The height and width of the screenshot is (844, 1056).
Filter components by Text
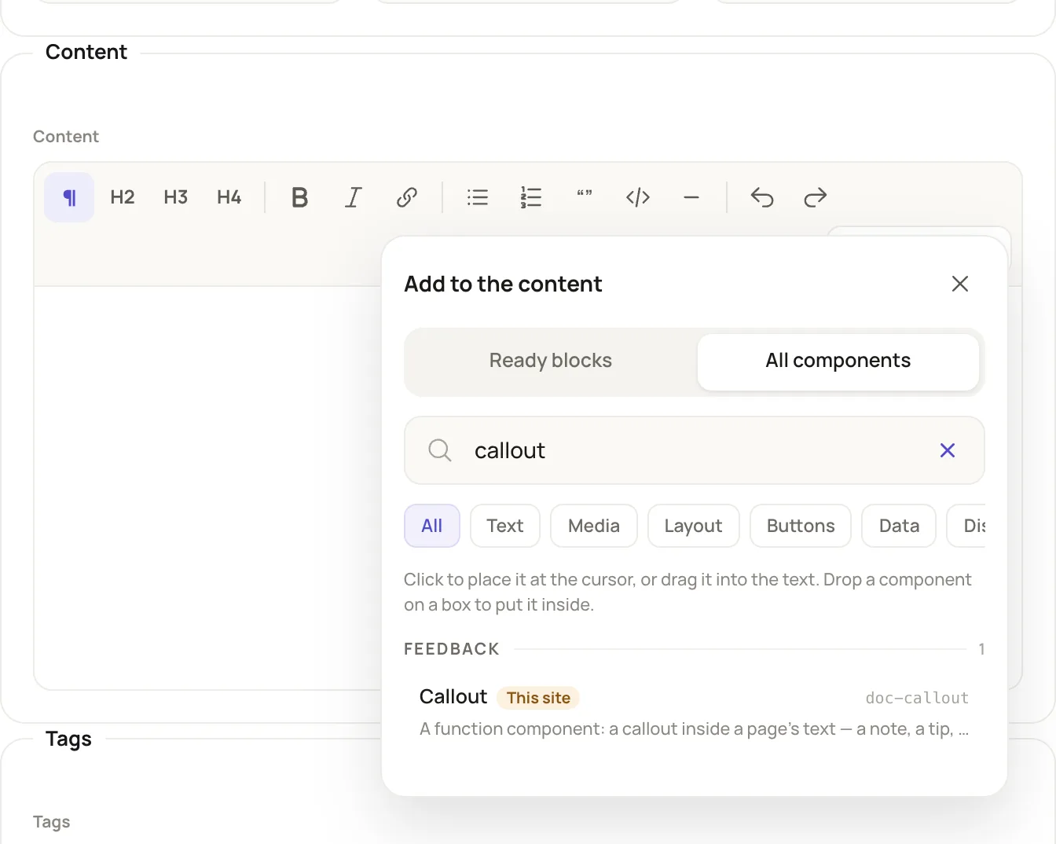point(505,526)
